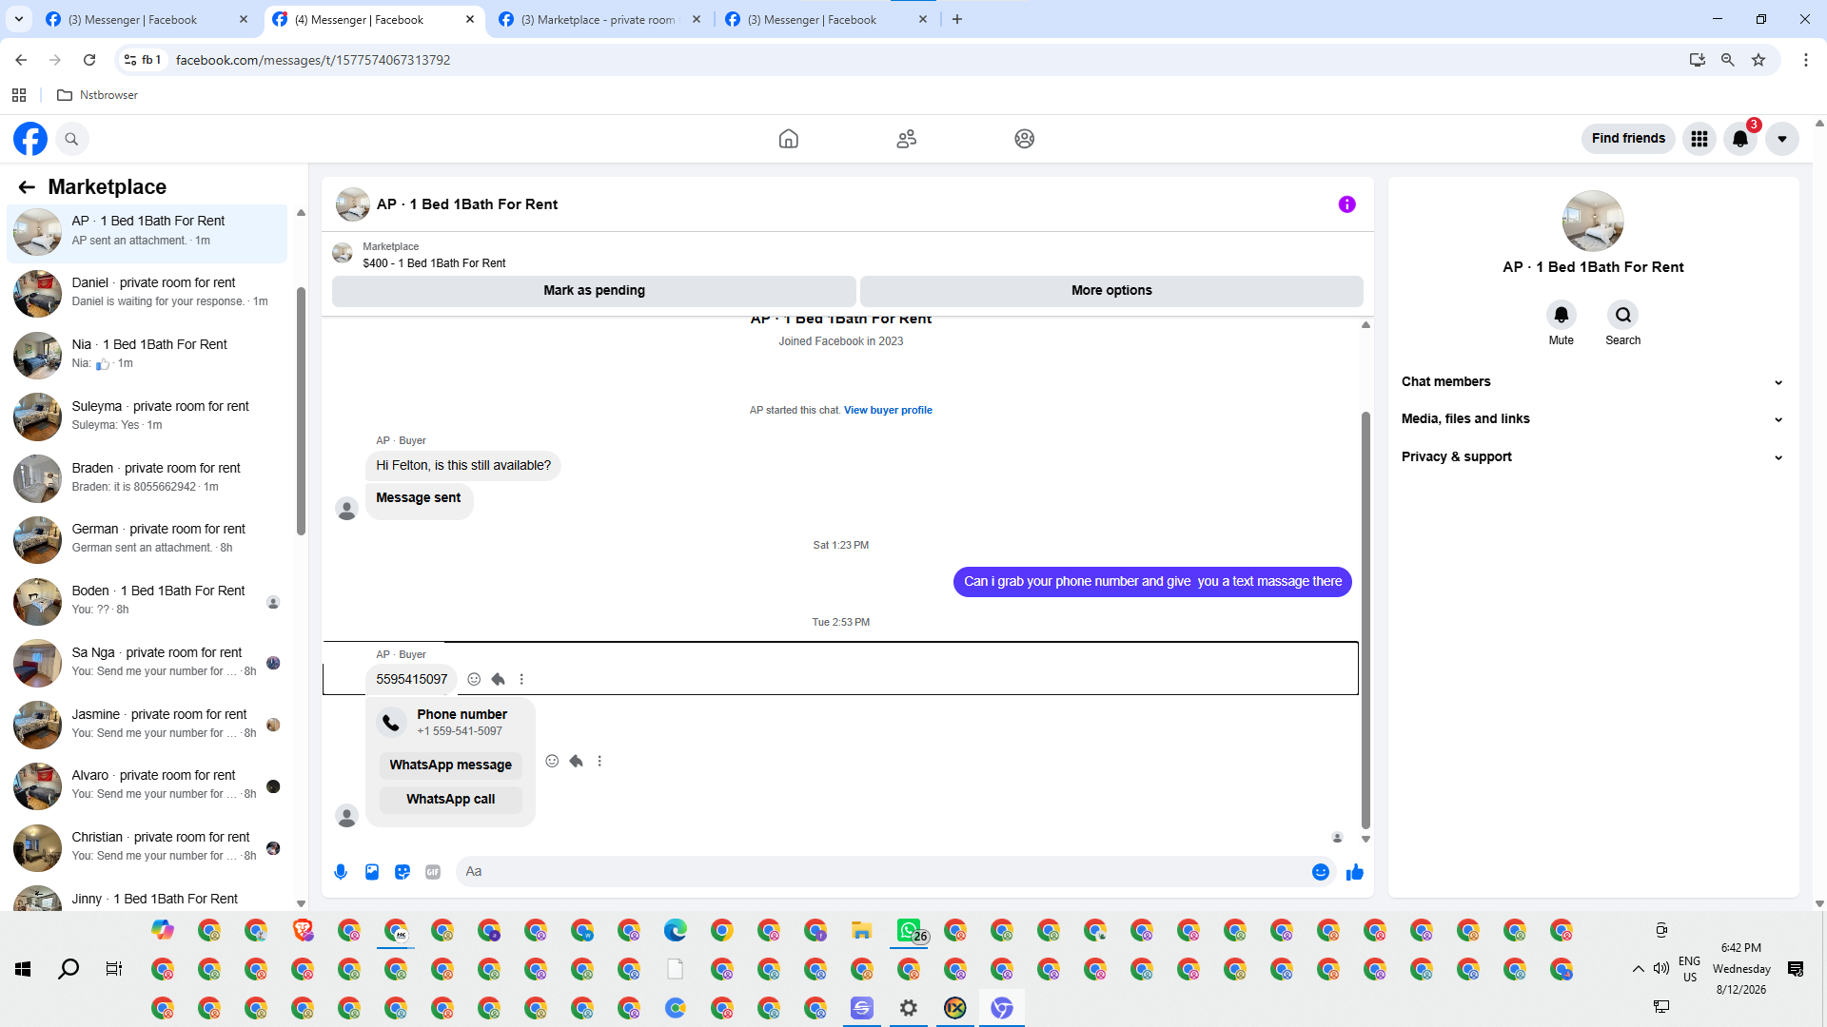The height and width of the screenshot is (1027, 1827).
Task: Click the WhatsApp message button
Action: click(x=450, y=765)
